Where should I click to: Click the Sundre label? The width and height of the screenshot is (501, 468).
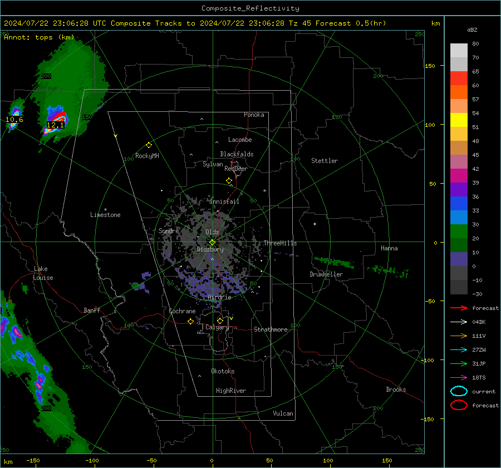(x=169, y=231)
